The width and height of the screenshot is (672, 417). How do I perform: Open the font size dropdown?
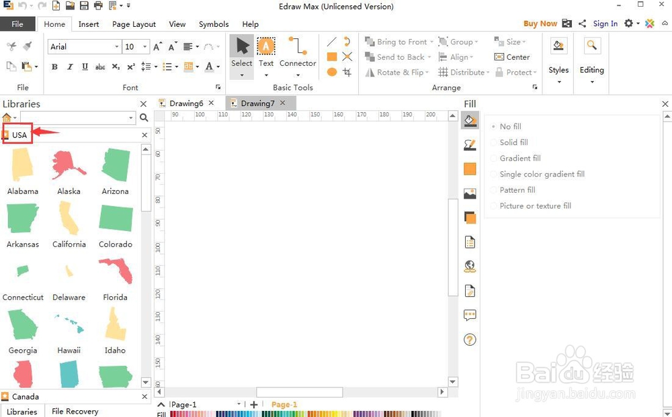(x=145, y=46)
